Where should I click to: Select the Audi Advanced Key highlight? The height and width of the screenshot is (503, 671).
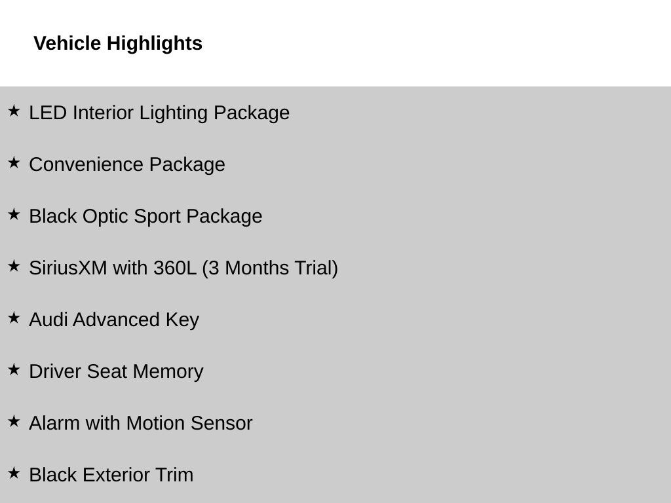click(114, 320)
